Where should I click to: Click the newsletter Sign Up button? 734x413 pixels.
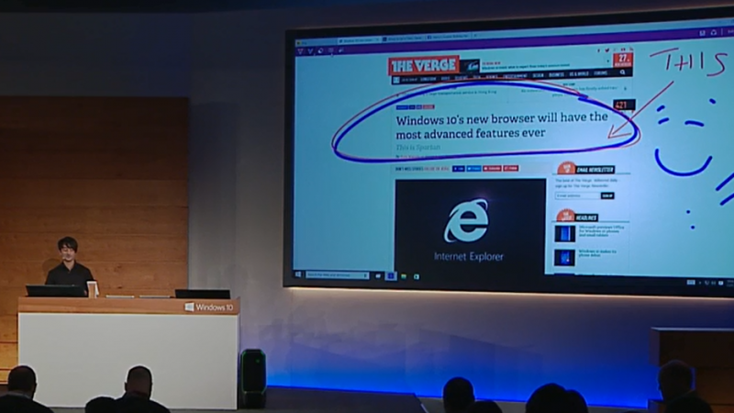pyautogui.click(x=607, y=195)
